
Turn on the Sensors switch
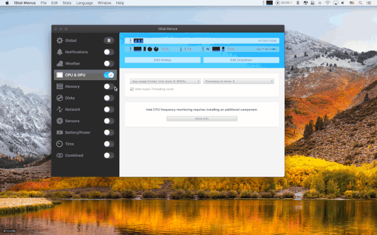coord(109,121)
